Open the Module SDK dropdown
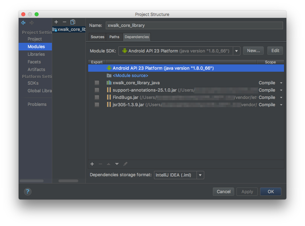 pyautogui.click(x=236, y=51)
